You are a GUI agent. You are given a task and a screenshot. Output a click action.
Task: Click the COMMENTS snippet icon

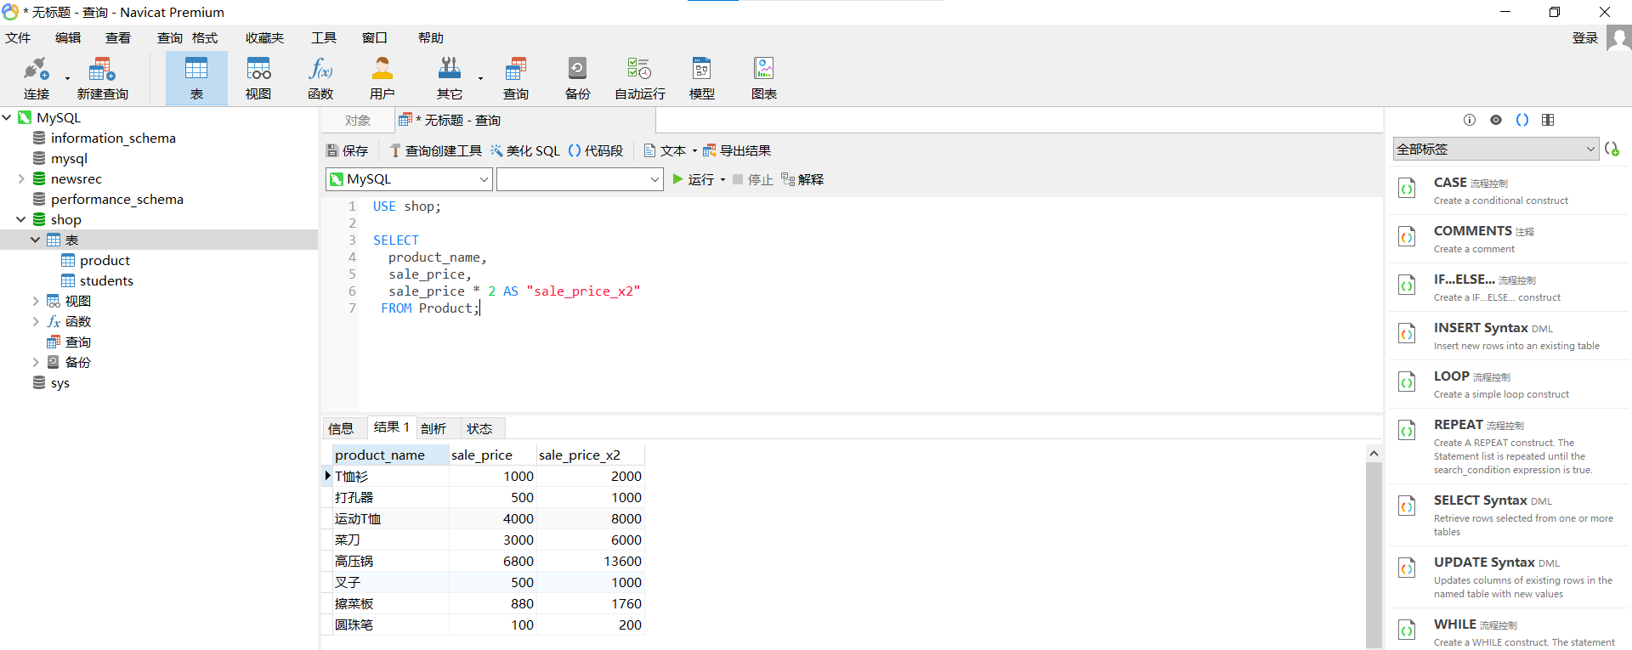[1407, 237]
